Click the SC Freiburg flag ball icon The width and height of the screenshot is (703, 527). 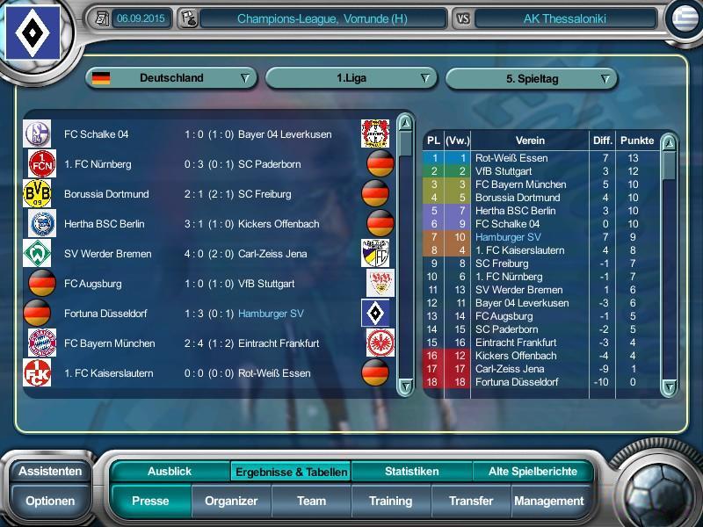tap(375, 193)
